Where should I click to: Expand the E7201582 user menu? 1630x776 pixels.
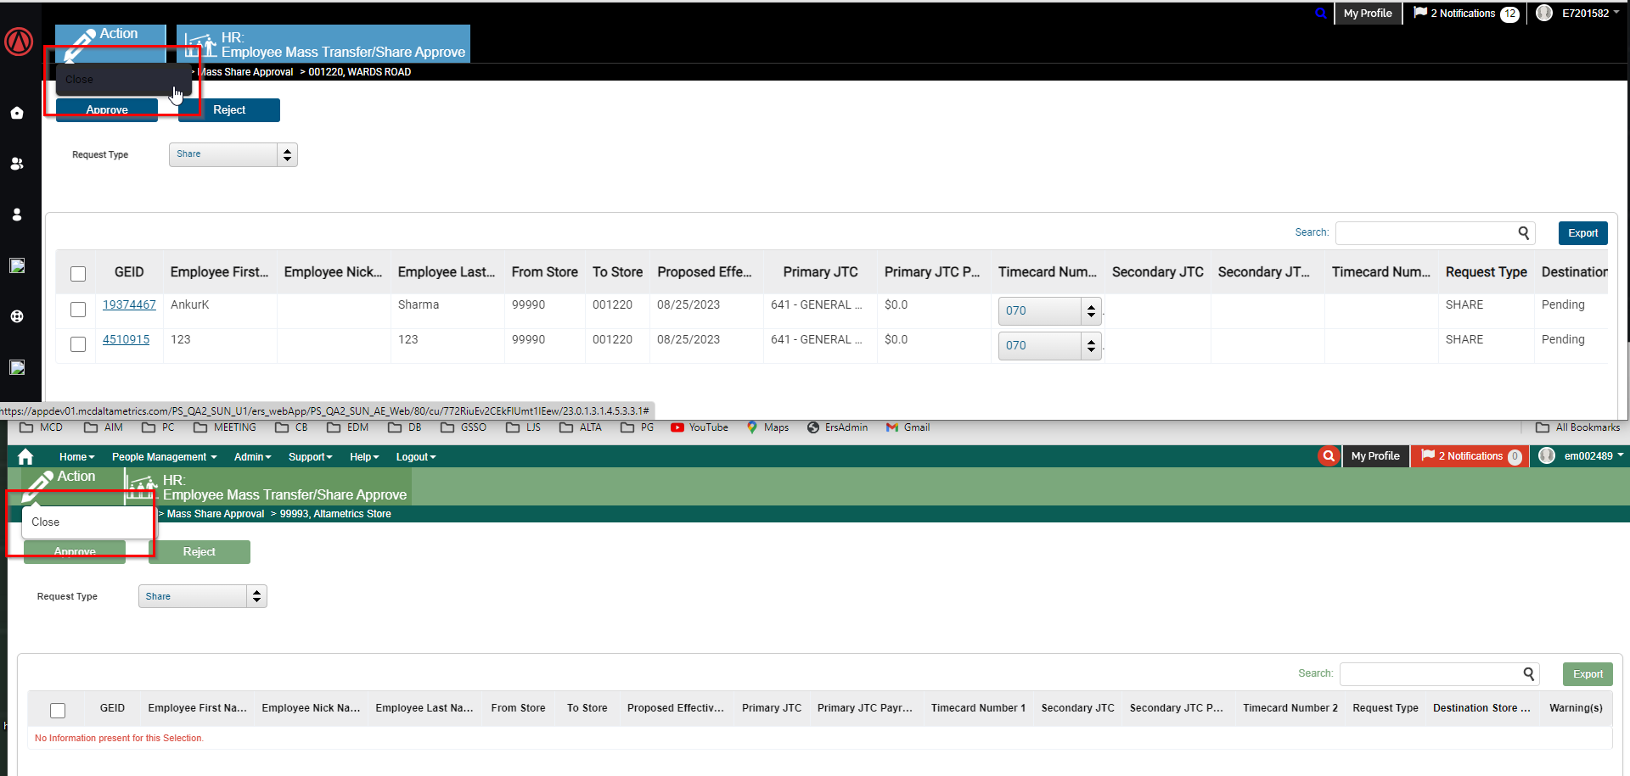(x=1590, y=14)
